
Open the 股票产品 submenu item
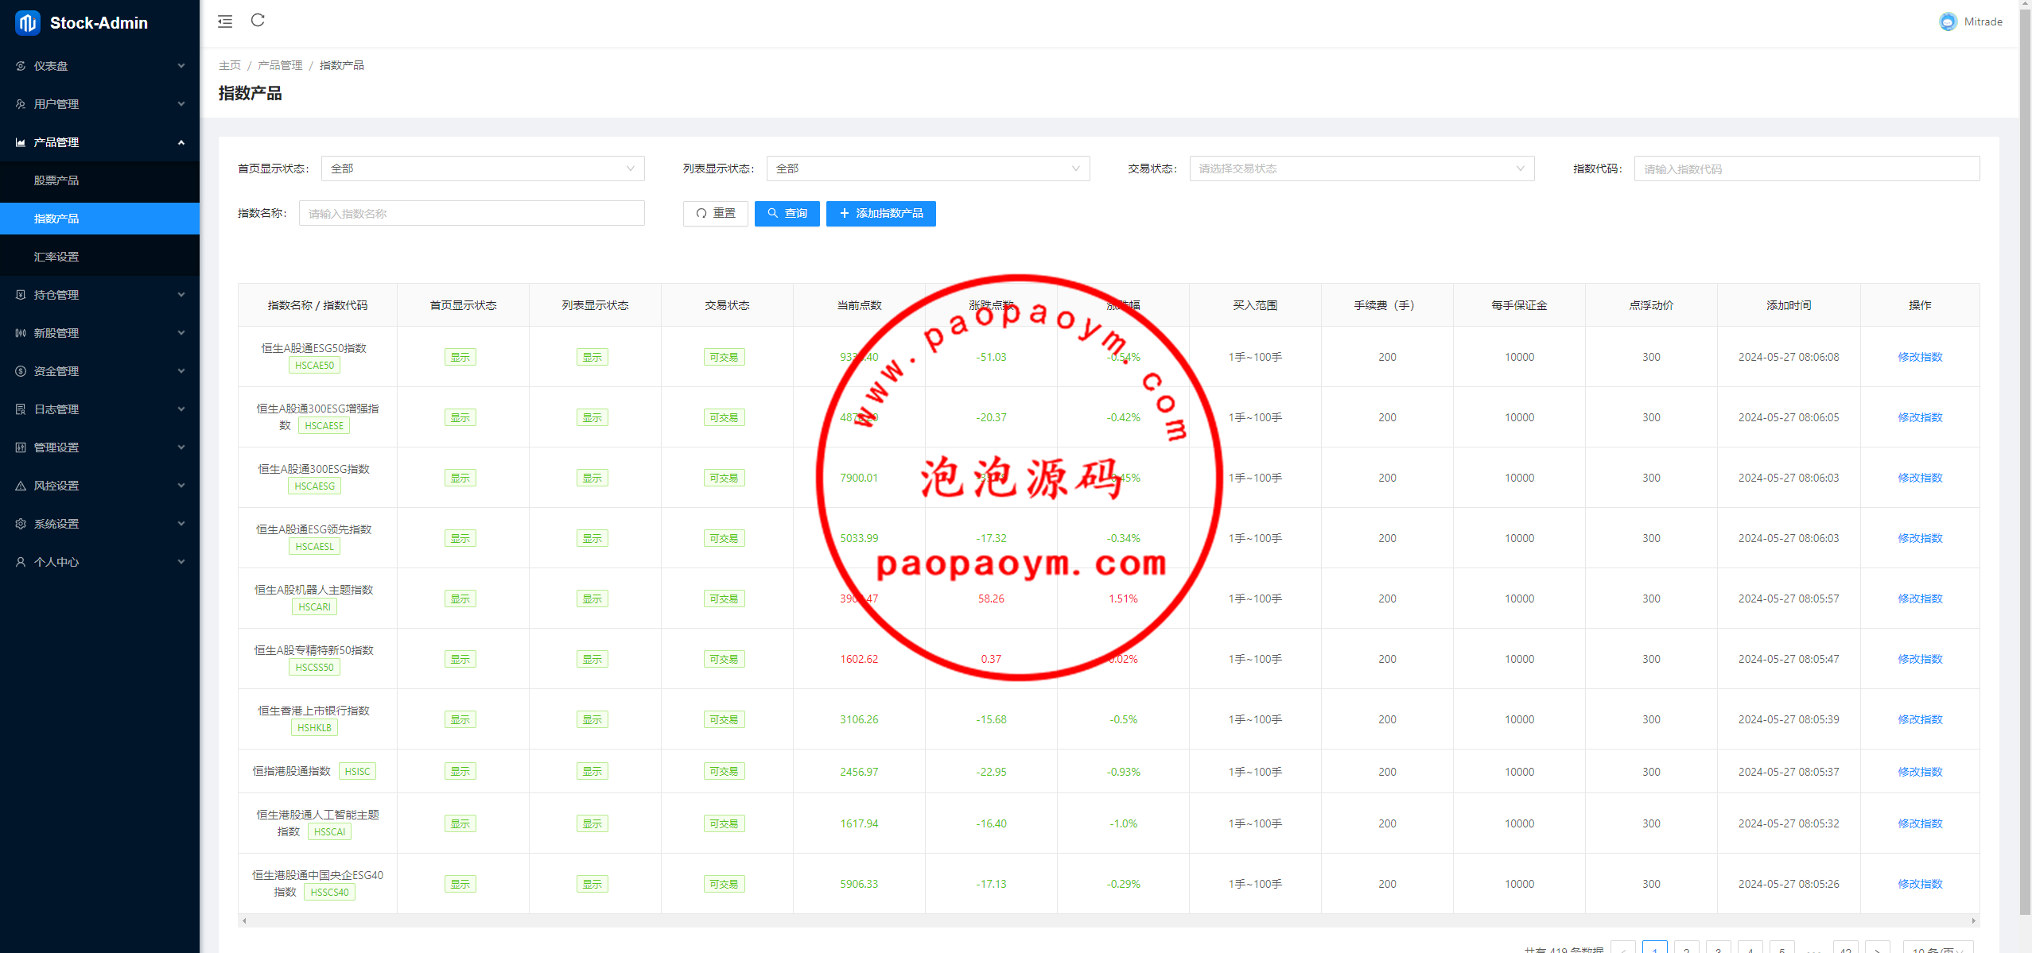[100, 180]
